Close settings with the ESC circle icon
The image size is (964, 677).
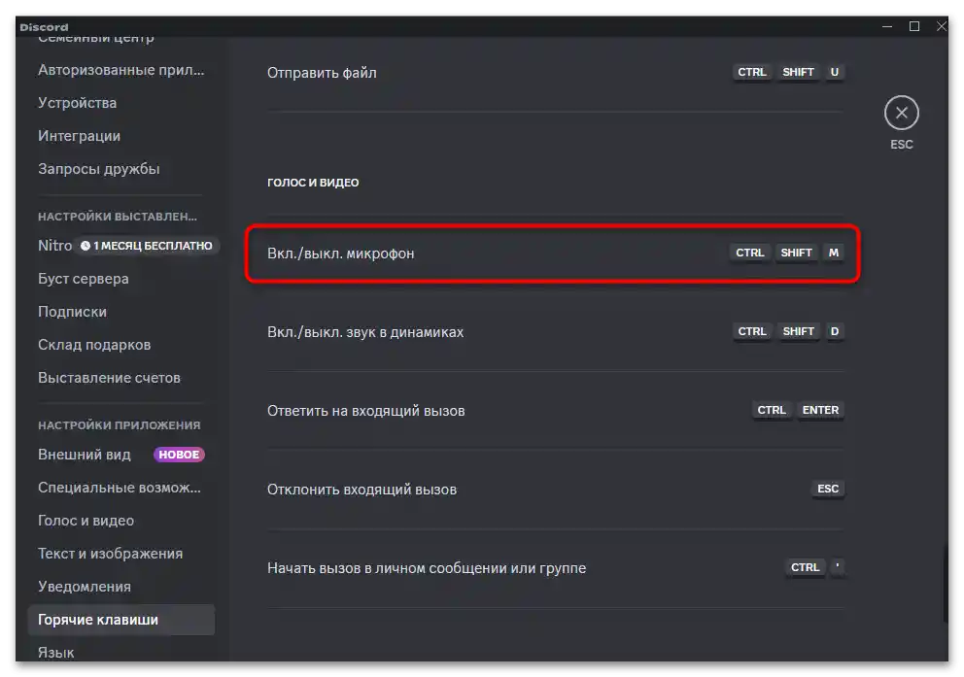[901, 114]
